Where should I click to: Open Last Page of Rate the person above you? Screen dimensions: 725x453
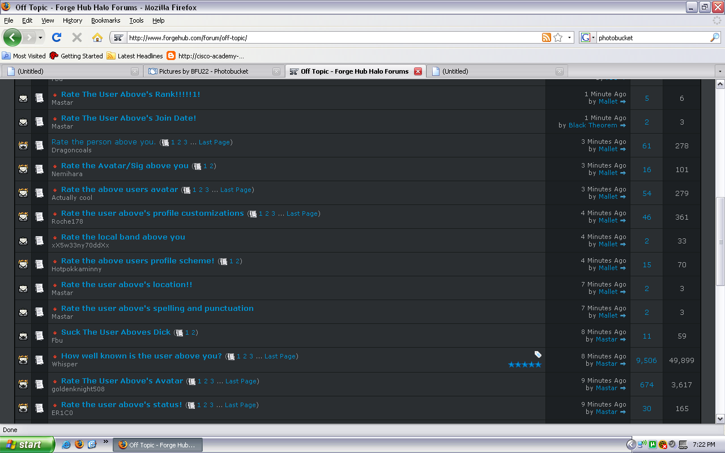click(x=214, y=142)
